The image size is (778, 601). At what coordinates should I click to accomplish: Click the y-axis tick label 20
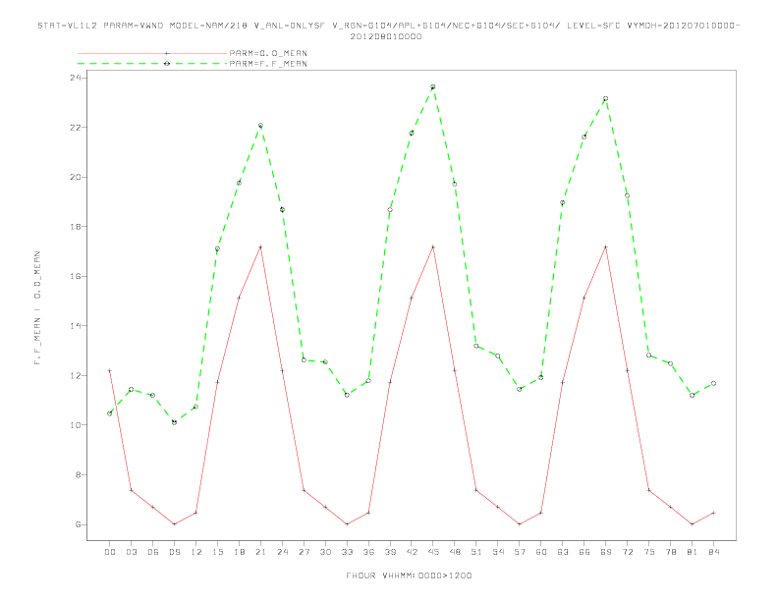[76, 177]
